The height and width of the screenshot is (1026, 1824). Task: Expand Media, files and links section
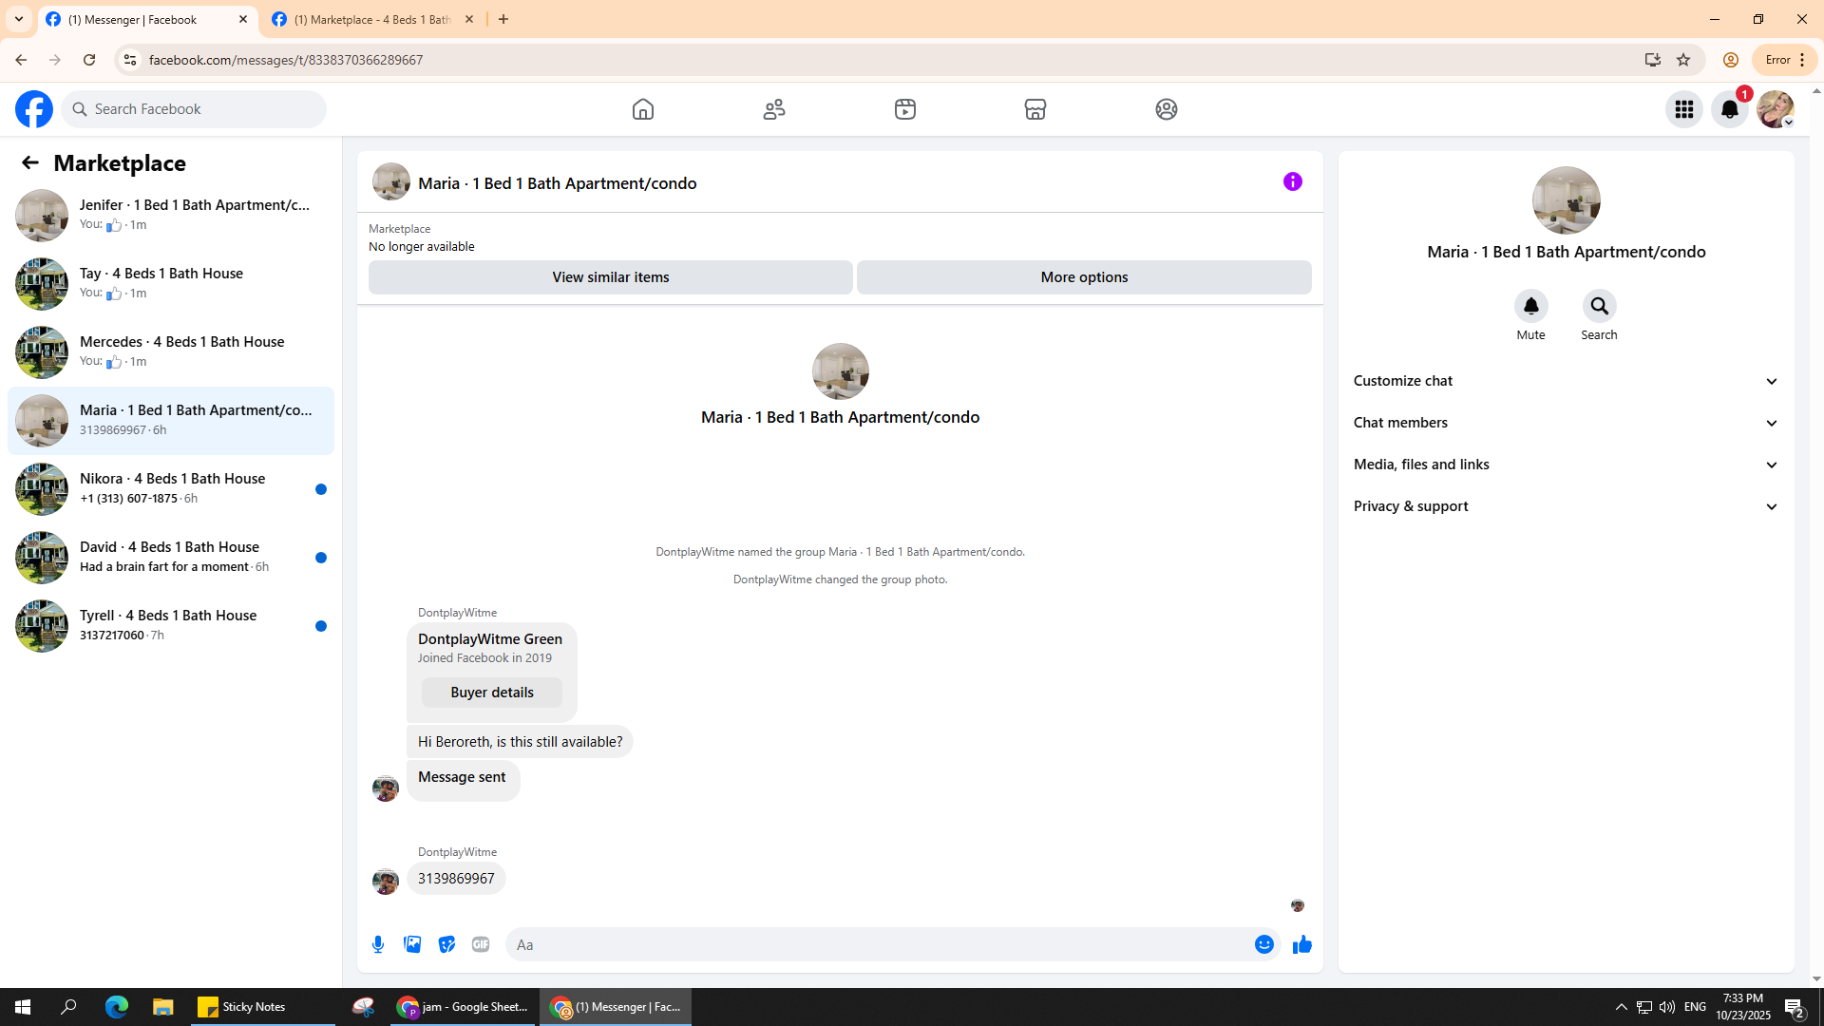(1566, 465)
